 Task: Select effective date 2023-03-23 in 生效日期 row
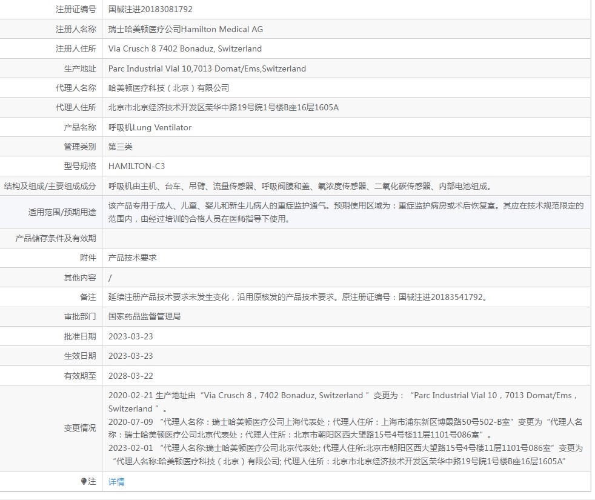pyautogui.click(x=130, y=356)
